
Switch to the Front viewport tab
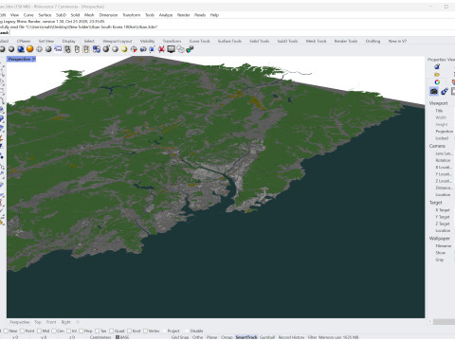pos(51,322)
